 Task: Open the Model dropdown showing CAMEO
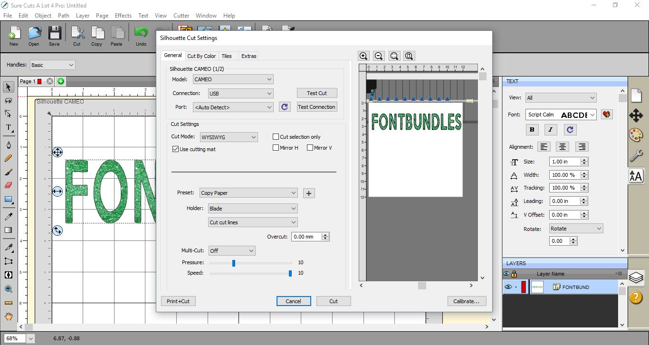coord(233,79)
